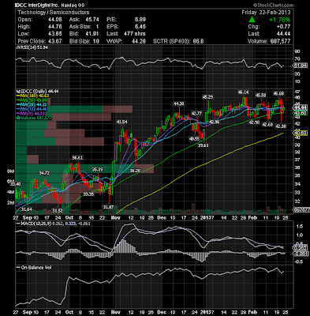Click the 40.55 price low annotation

(194, 138)
